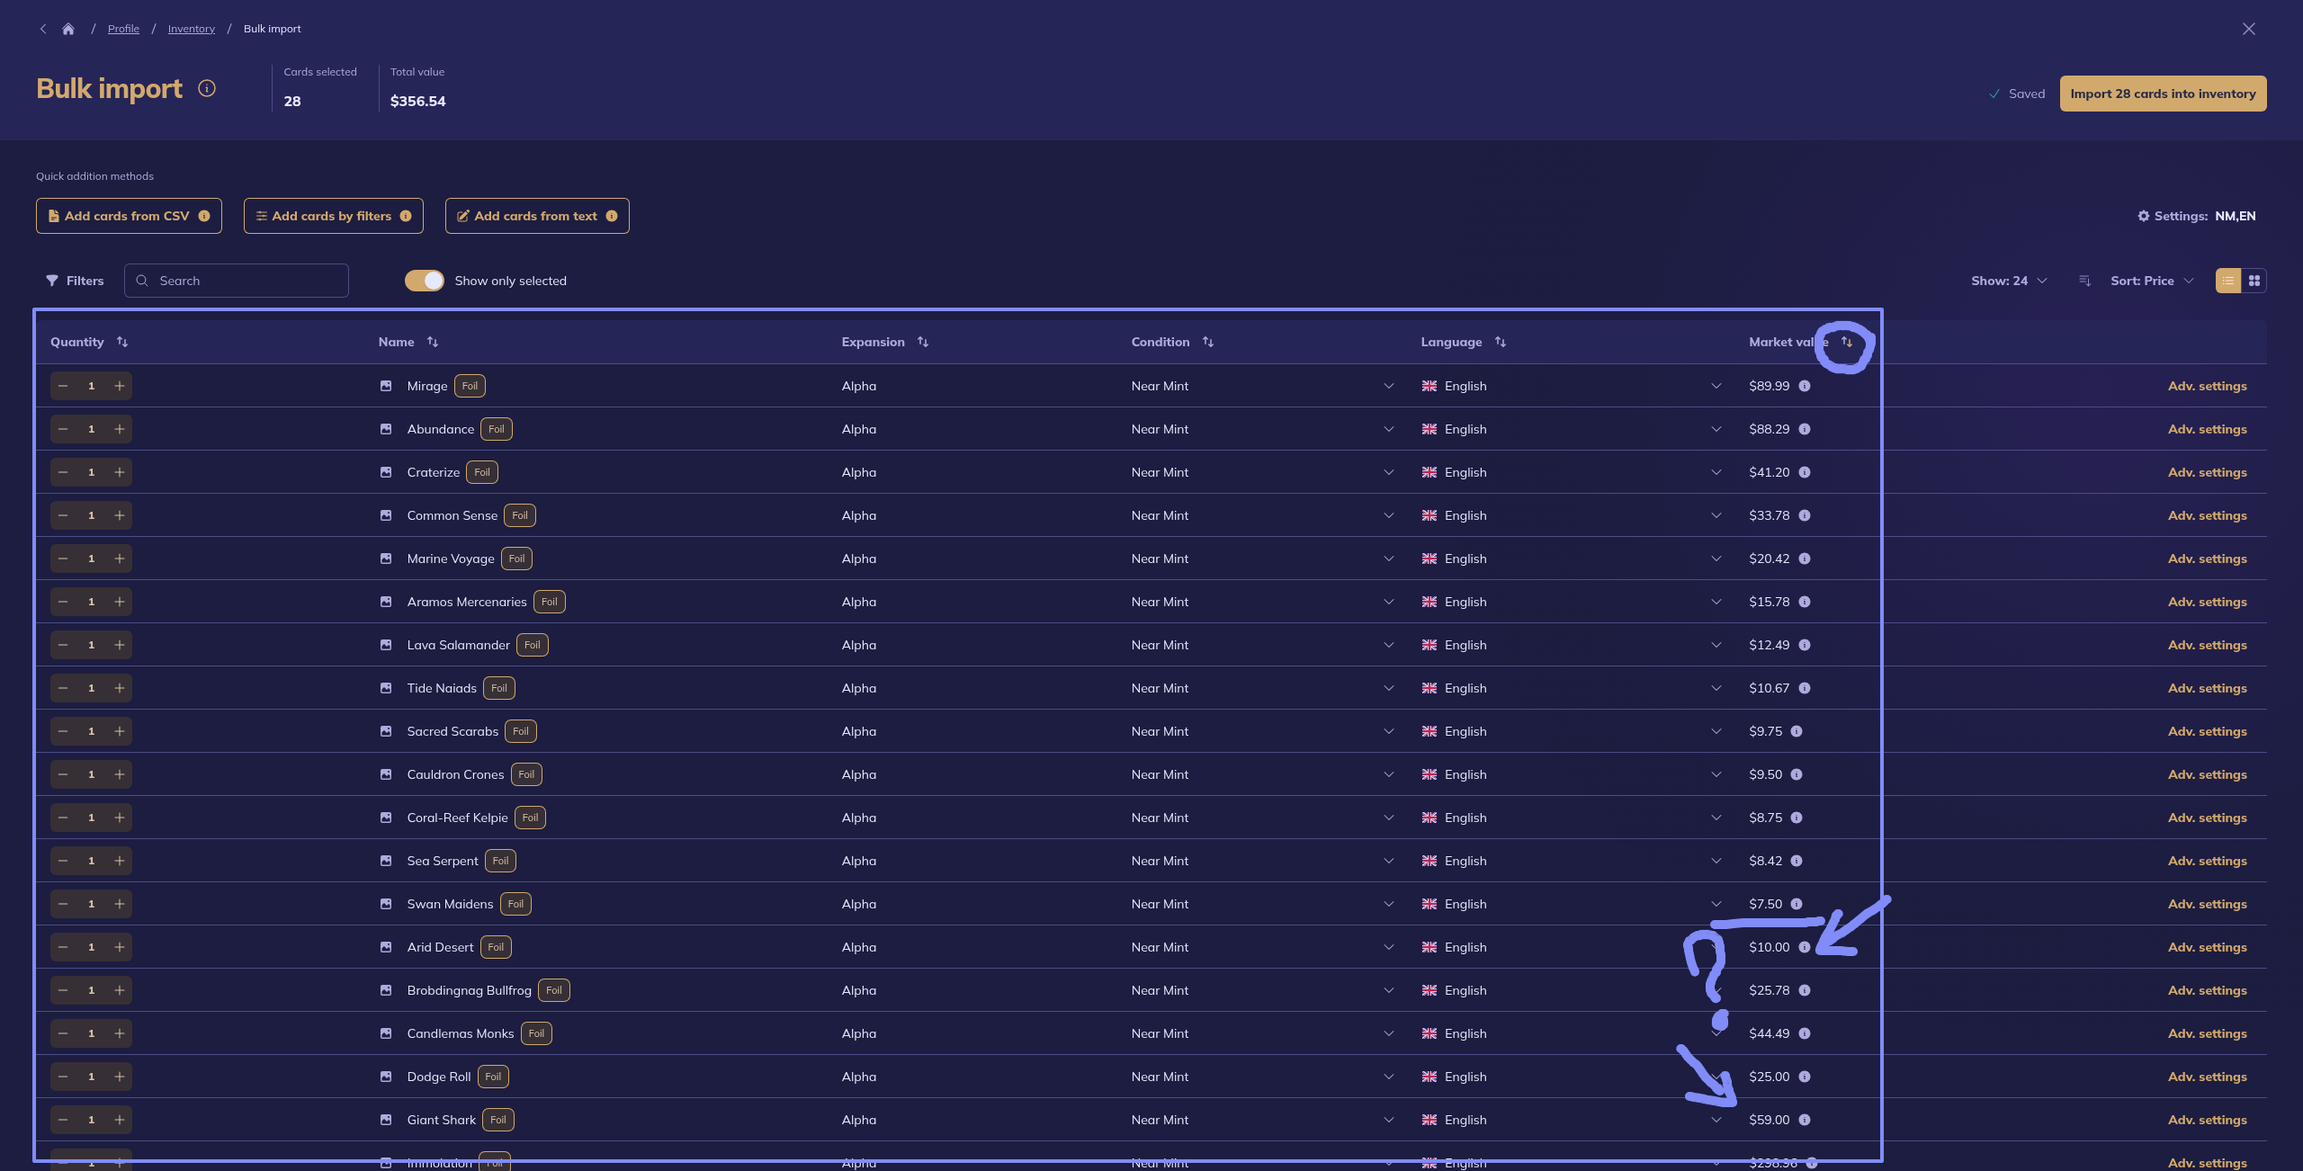This screenshot has height=1171, width=2303.
Task: Toggle Show only selected switch
Action: pos(425,281)
